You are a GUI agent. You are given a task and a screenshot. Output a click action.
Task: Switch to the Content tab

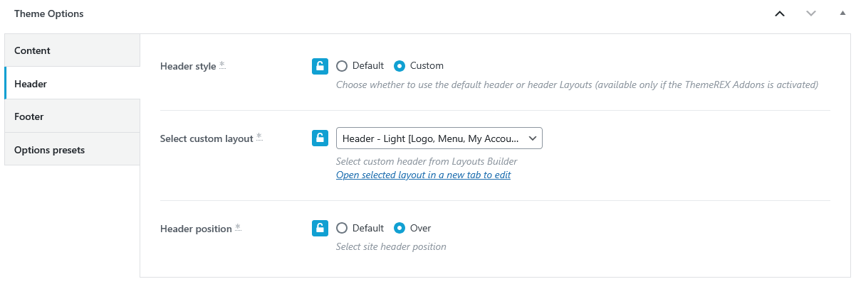[72, 50]
